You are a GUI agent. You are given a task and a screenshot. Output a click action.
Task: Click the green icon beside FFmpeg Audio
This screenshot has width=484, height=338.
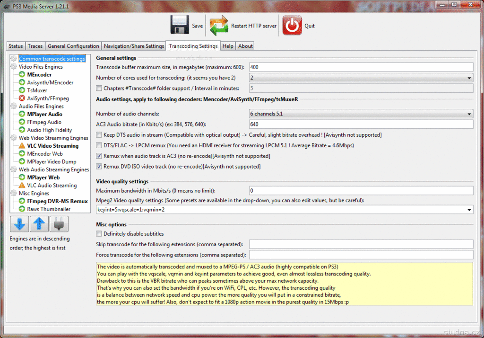pos(22,122)
